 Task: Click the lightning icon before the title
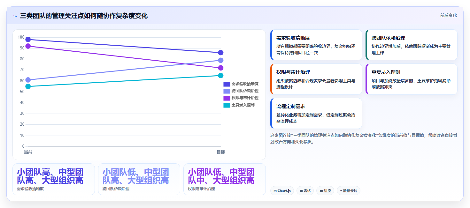click(x=15, y=16)
